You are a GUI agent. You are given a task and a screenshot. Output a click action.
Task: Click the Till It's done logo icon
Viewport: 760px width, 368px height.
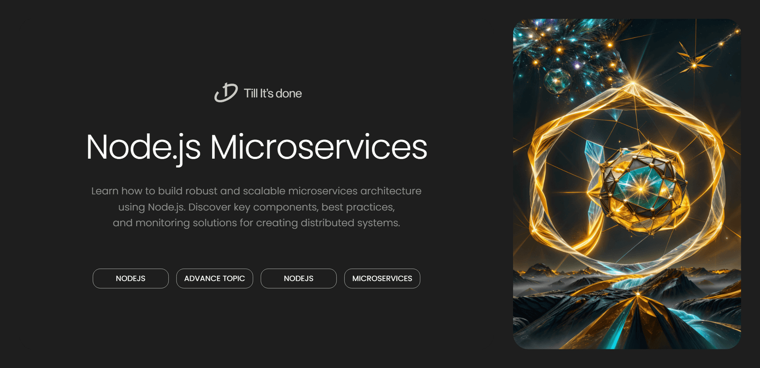pyautogui.click(x=226, y=93)
